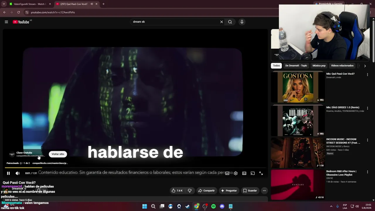375x211 pixels.
Task: Open a new browser tab
Action: pos(103,4)
